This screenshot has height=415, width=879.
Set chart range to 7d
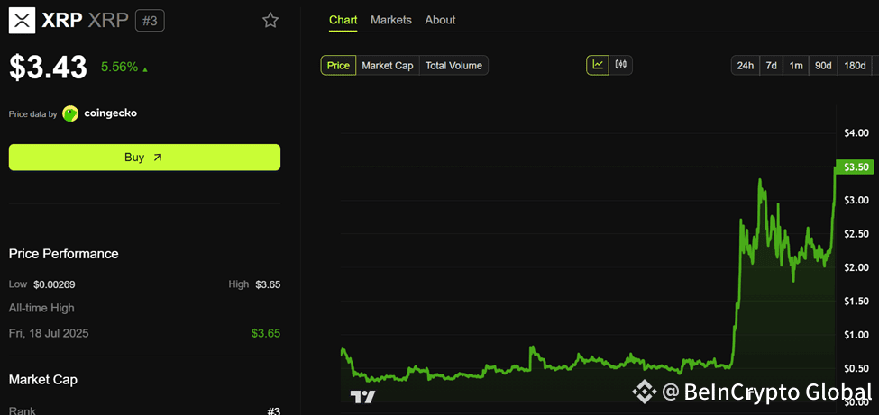[772, 66]
